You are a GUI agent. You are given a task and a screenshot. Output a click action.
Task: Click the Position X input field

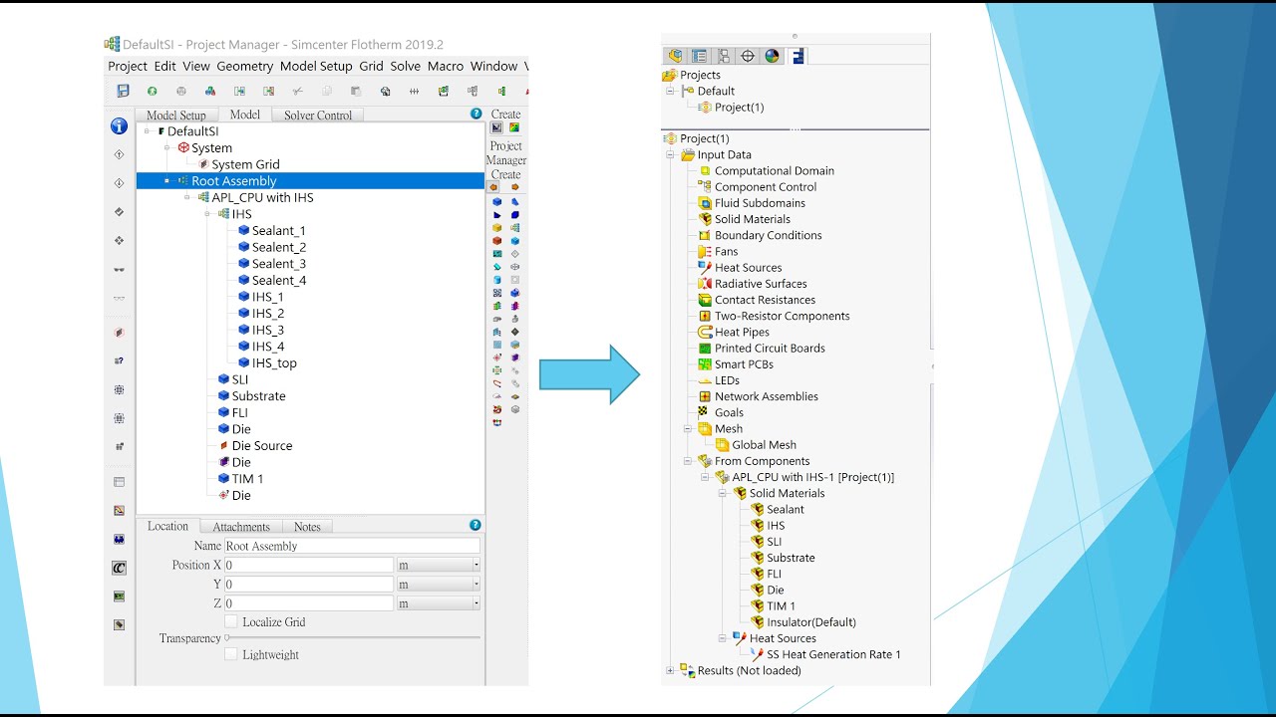tap(309, 565)
